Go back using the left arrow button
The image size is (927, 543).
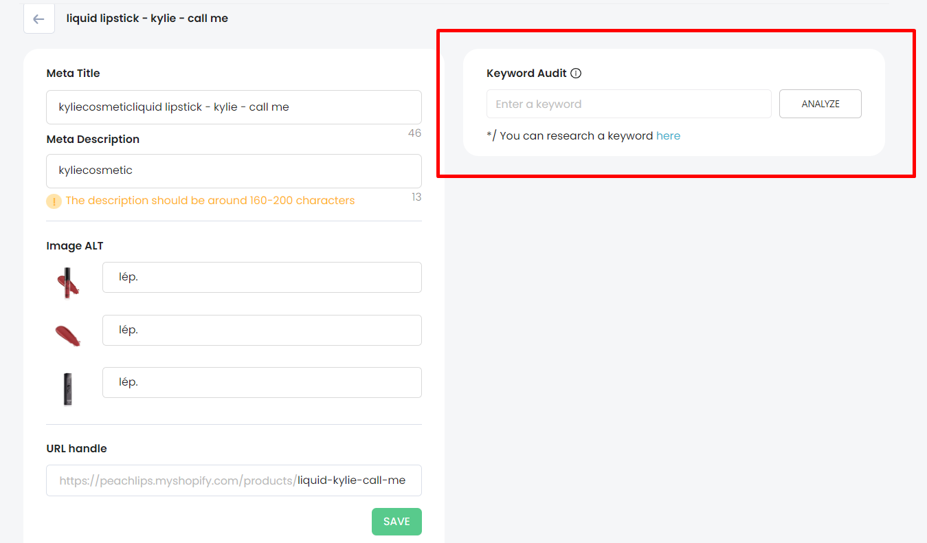[x=39, y=19]
